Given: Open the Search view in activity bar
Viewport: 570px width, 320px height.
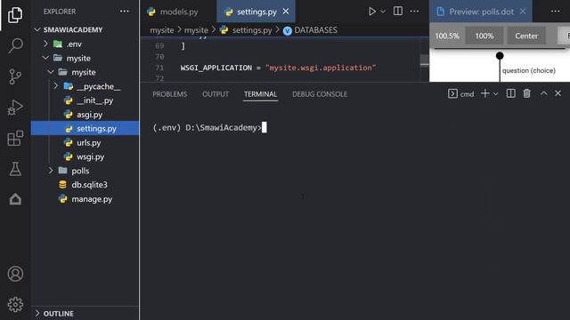Looking at the screenshot, I should tap(15, 45).
